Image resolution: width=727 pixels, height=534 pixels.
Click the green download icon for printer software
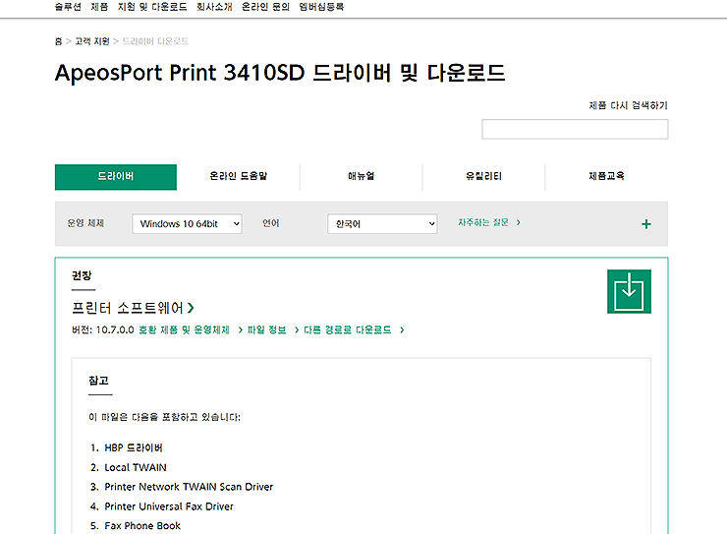click(x=629, y=291)
